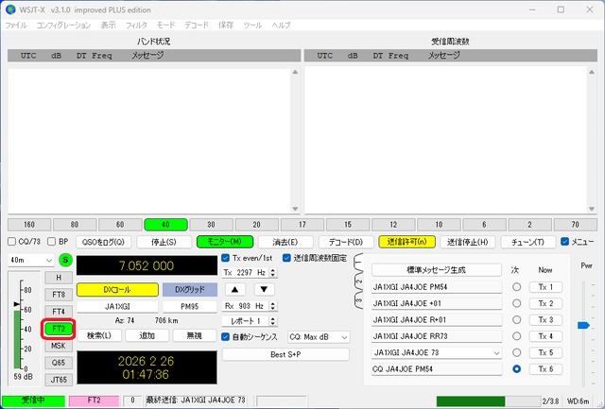
Task: Select the 160 band button
Action: 29,225
